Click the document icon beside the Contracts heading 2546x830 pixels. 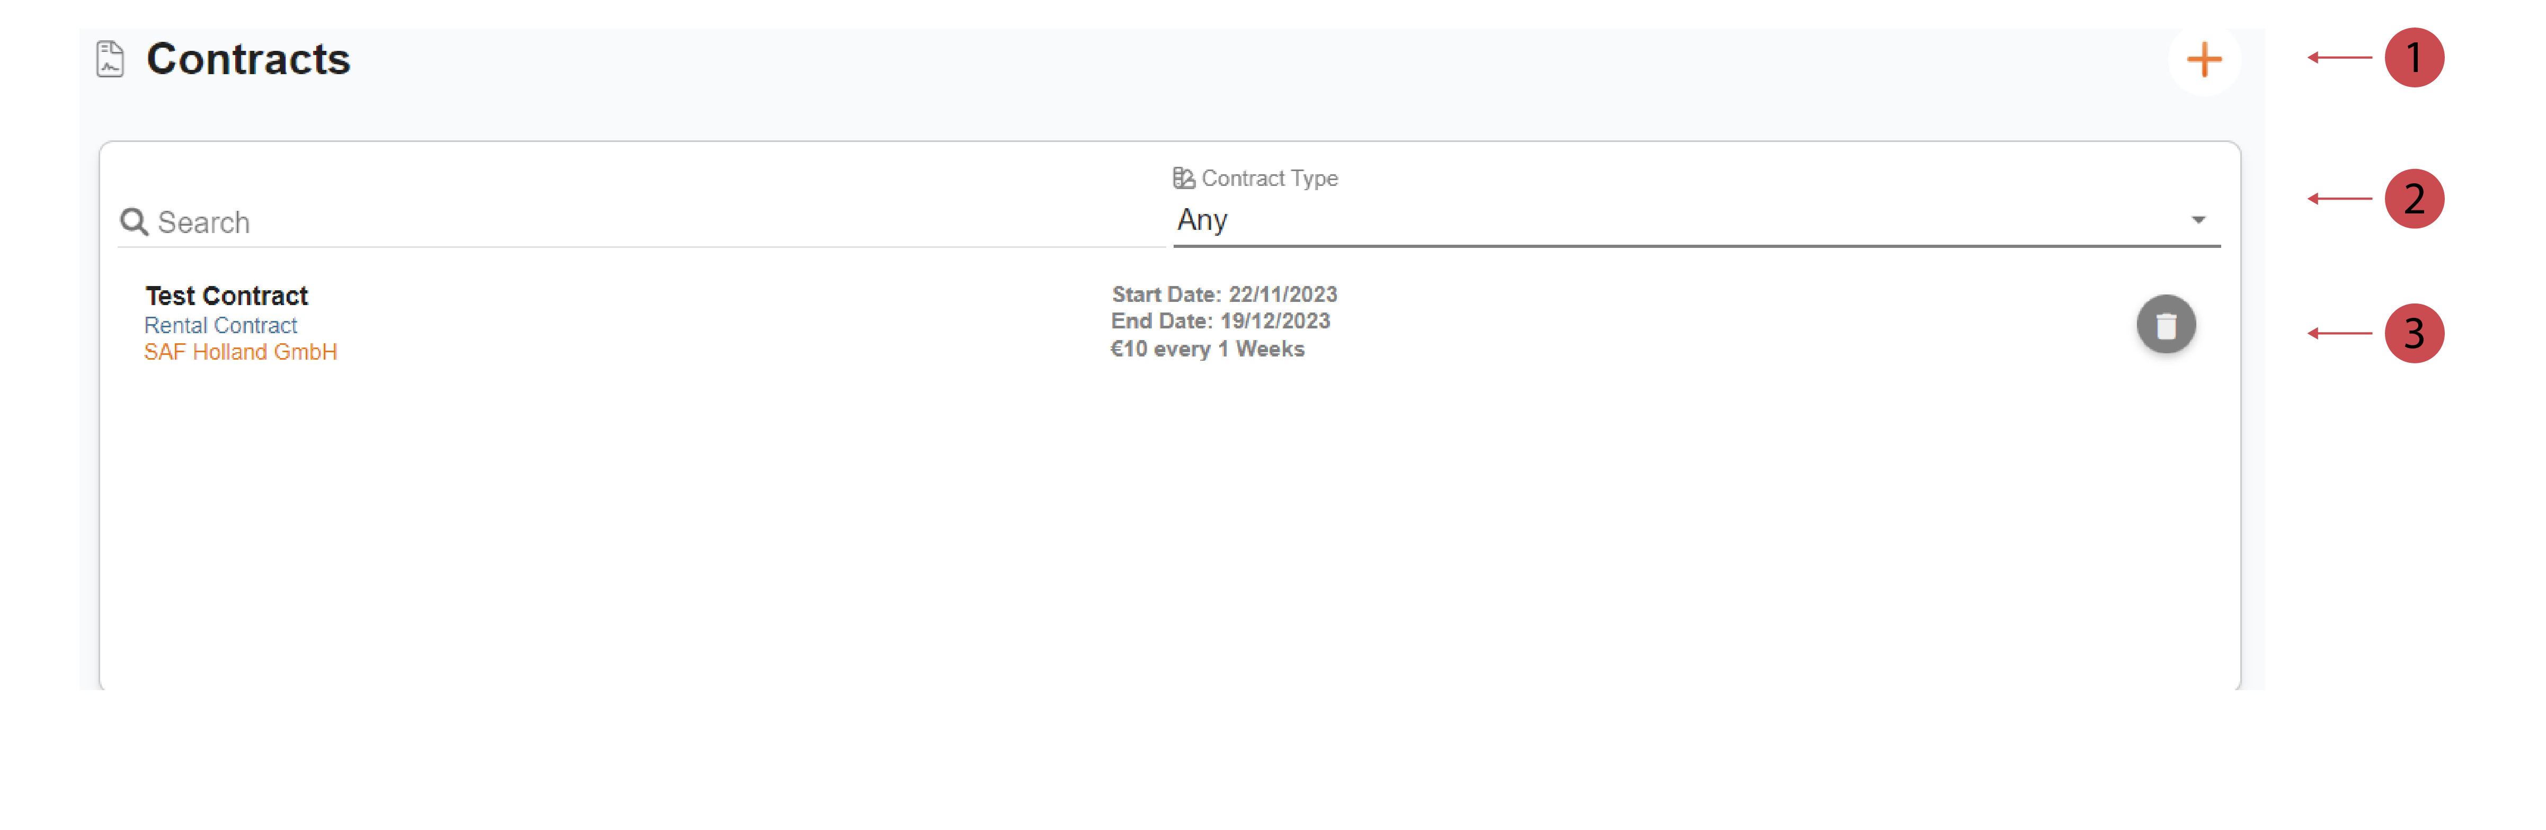[110, 58]
